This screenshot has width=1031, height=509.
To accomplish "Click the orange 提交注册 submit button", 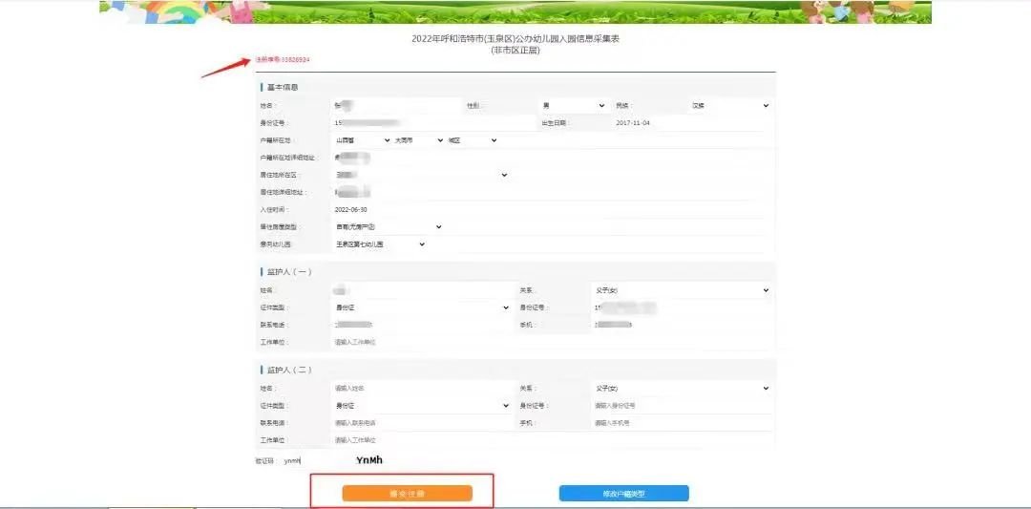I will click(x=407, y=493).
